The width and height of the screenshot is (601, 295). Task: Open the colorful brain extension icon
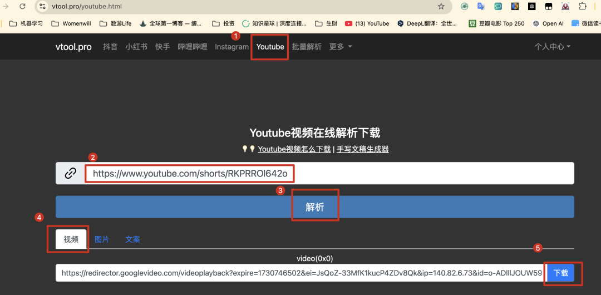[x=515, y=6]
